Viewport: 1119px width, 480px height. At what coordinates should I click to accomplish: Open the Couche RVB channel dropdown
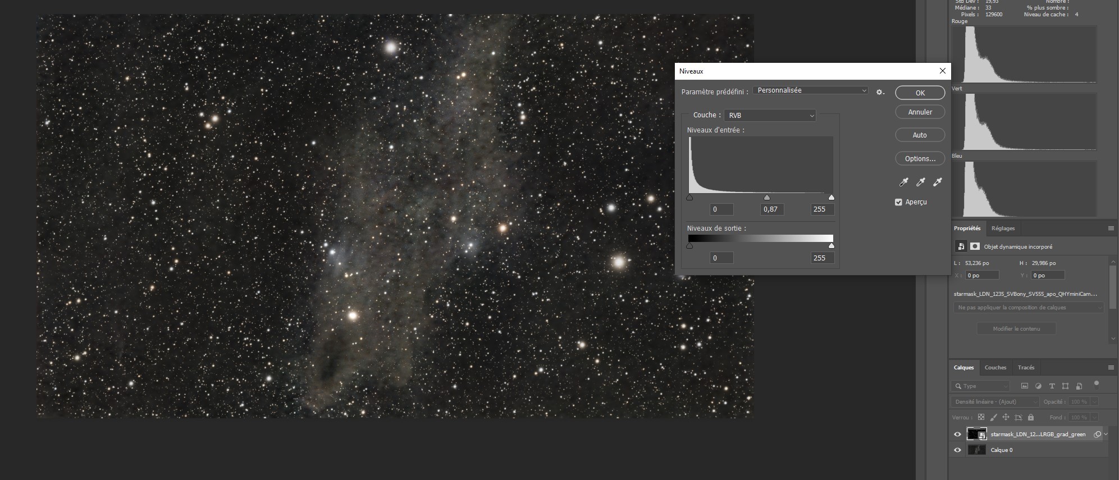pos(770,115)
